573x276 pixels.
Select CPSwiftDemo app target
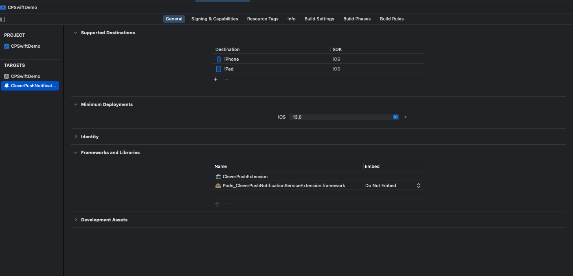pos(25,76)
